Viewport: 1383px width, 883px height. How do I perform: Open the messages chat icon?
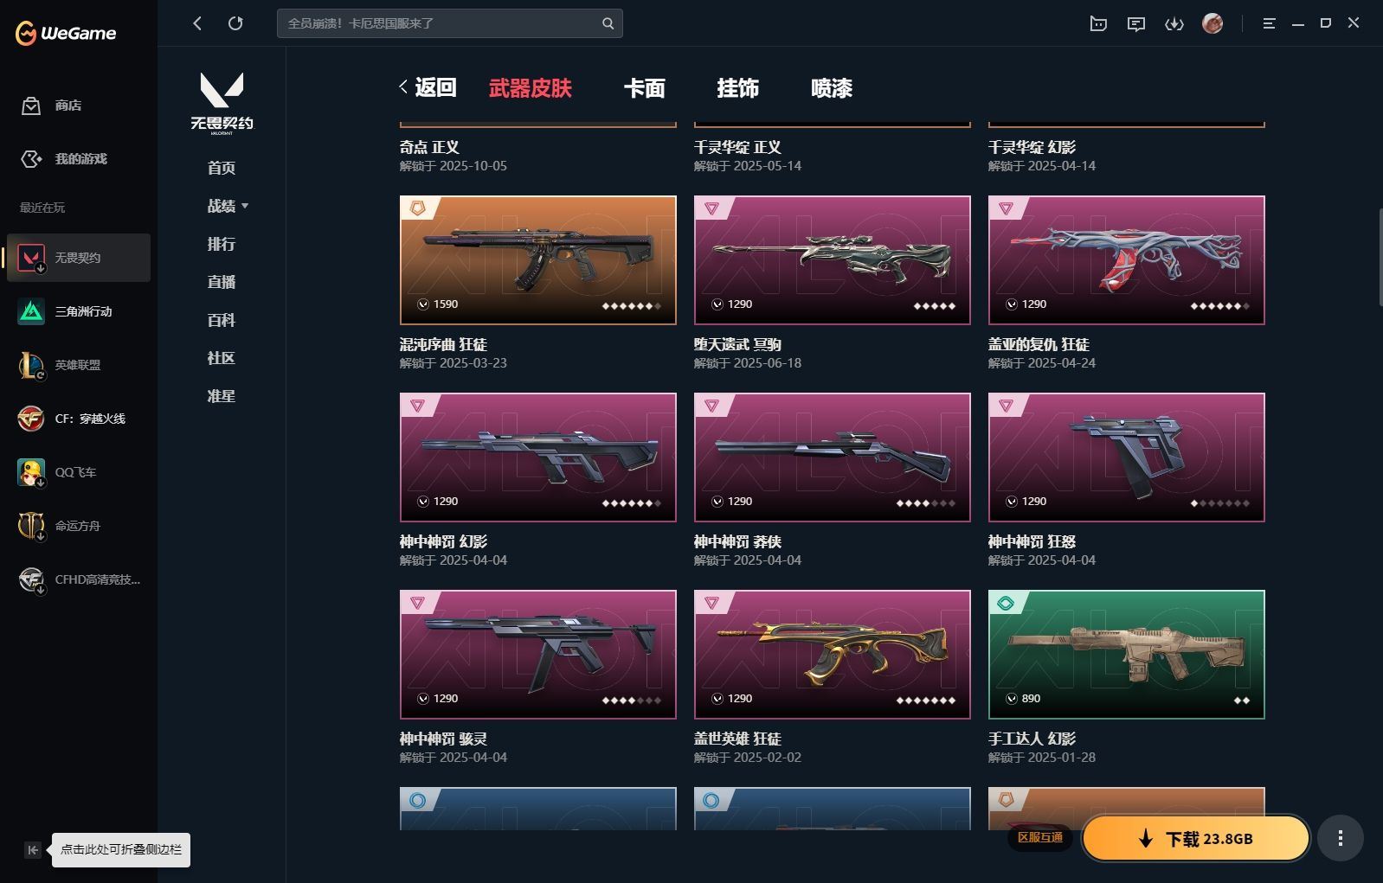[1135, 23]
